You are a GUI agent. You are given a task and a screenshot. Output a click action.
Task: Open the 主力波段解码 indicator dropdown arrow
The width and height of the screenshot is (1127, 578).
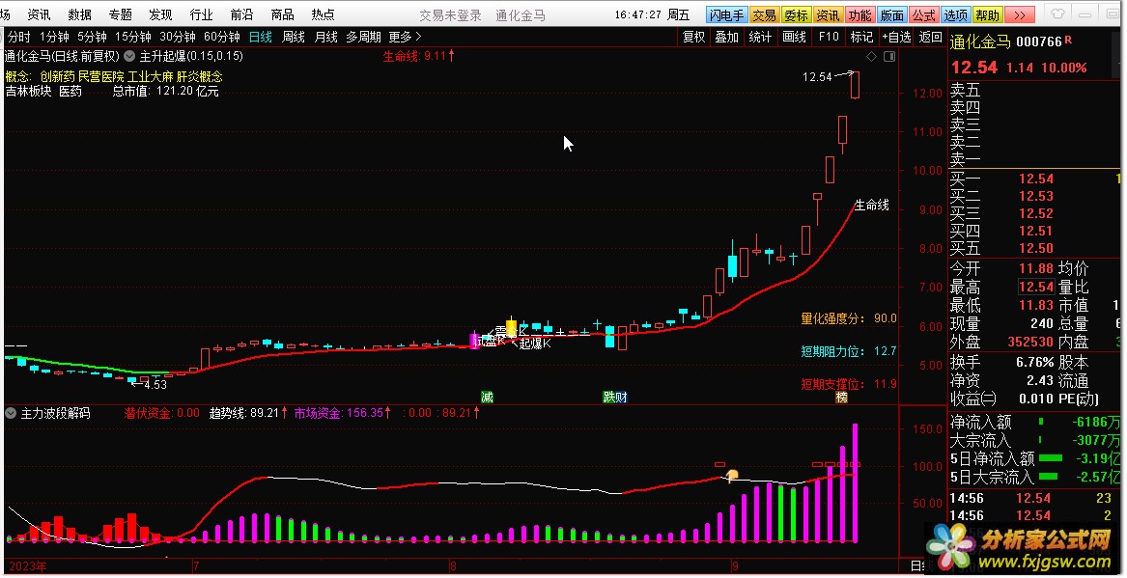pos(11,414)
